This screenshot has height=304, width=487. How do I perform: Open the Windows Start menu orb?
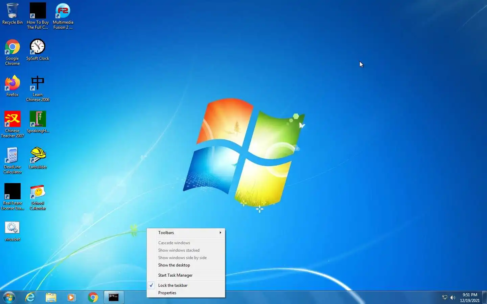pyautogui.click(x=9, y=297)
